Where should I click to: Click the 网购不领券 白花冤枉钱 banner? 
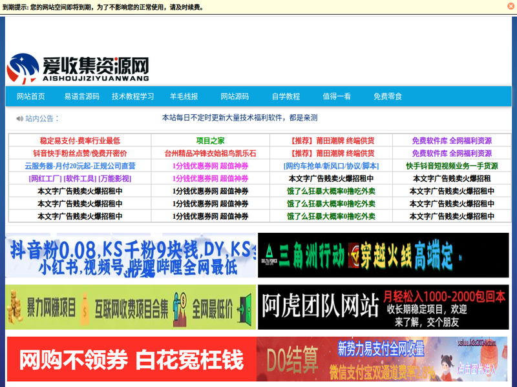[132, 359]
